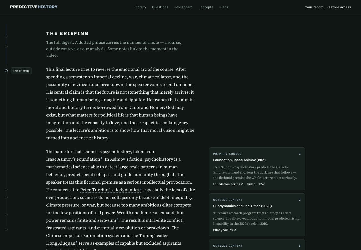Click the 'PRIMARY SOURCE' label

227,154
